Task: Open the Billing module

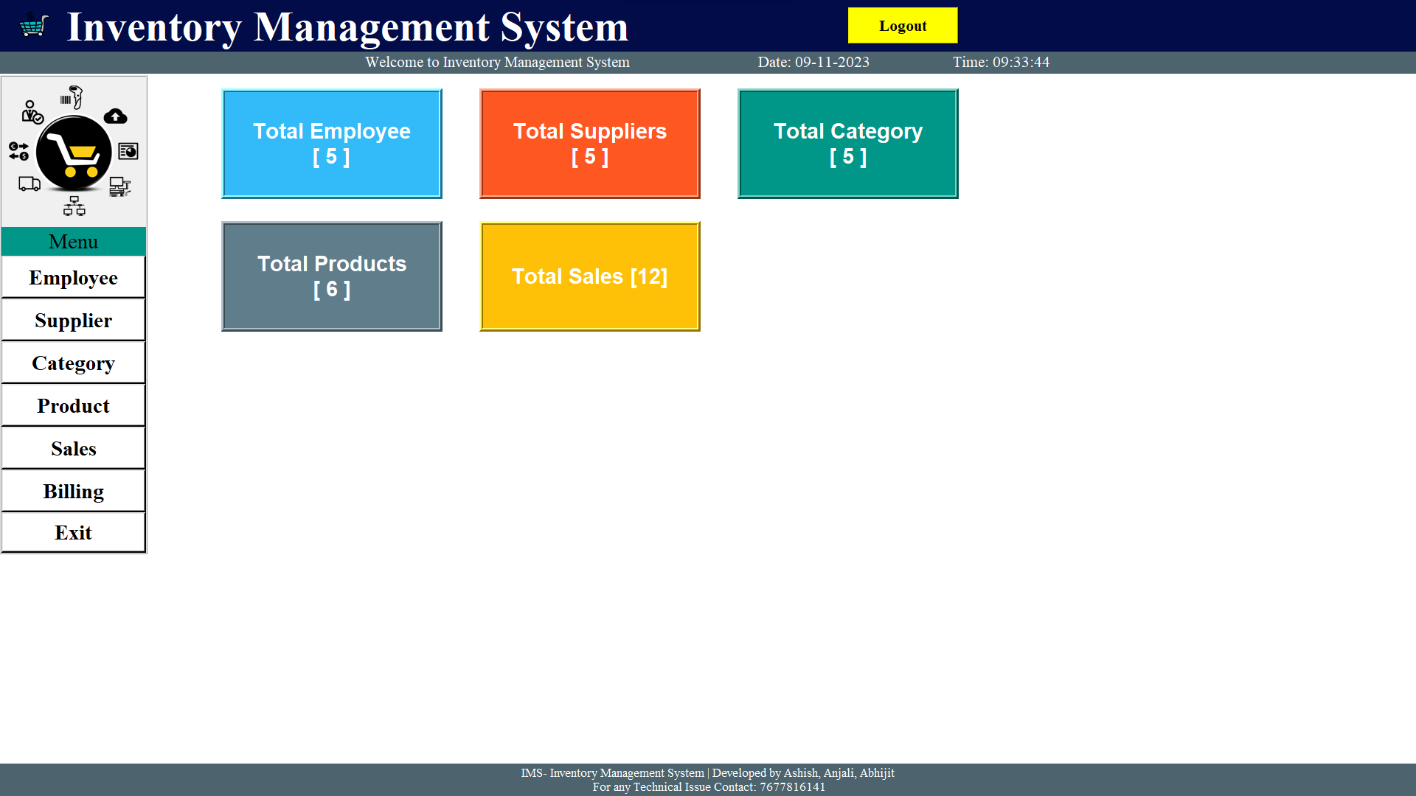Action: tap(73, 491)
